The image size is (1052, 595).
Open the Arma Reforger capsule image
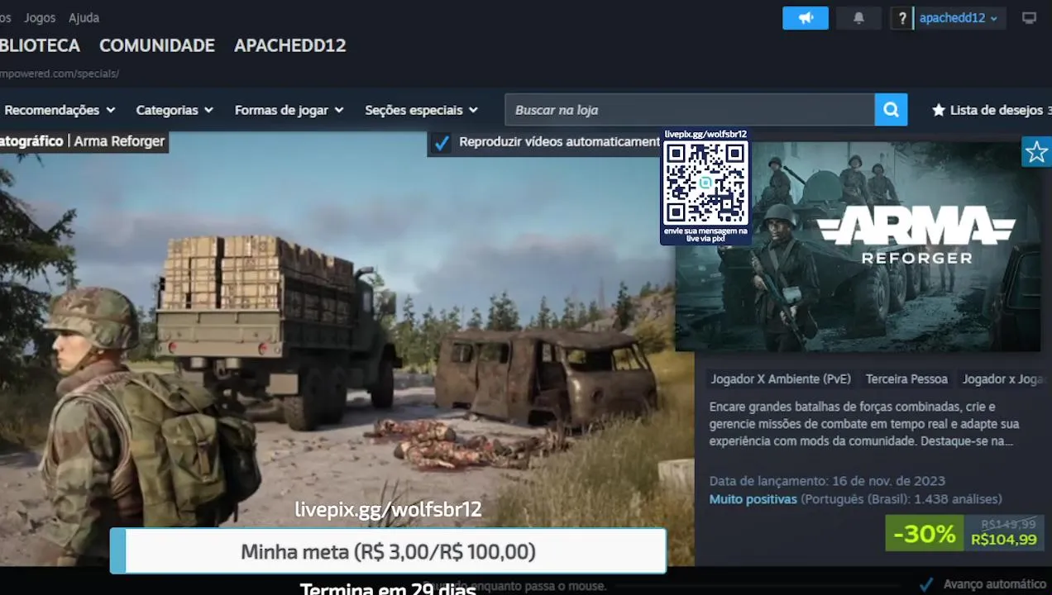[858, 246]
